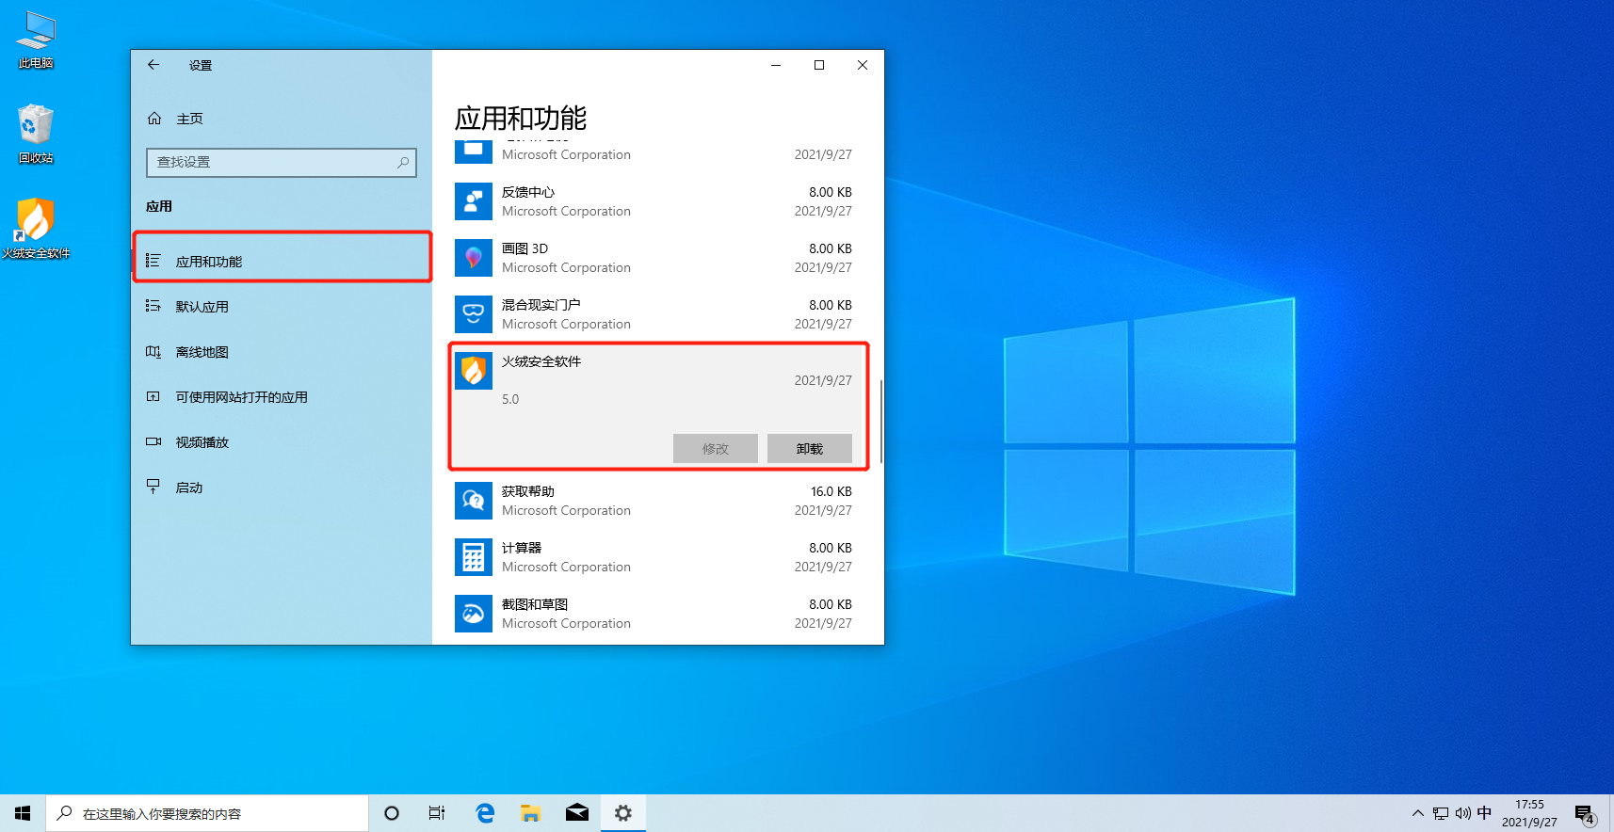Click the back arrow in Settings

coord(153,65)
